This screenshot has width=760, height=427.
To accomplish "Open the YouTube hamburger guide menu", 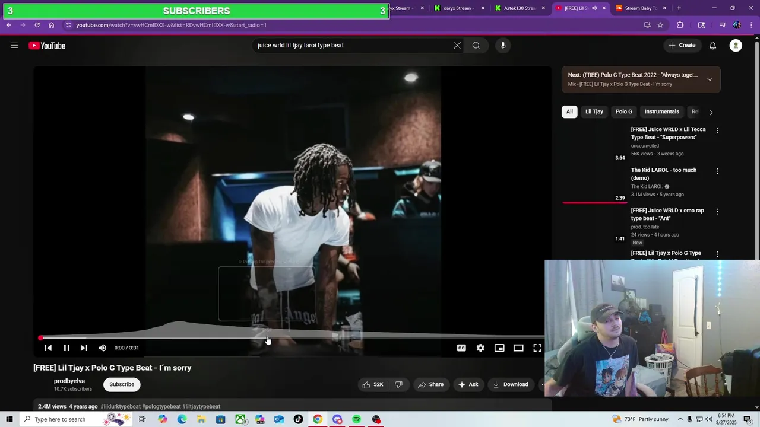I will [x=14, y=46].
